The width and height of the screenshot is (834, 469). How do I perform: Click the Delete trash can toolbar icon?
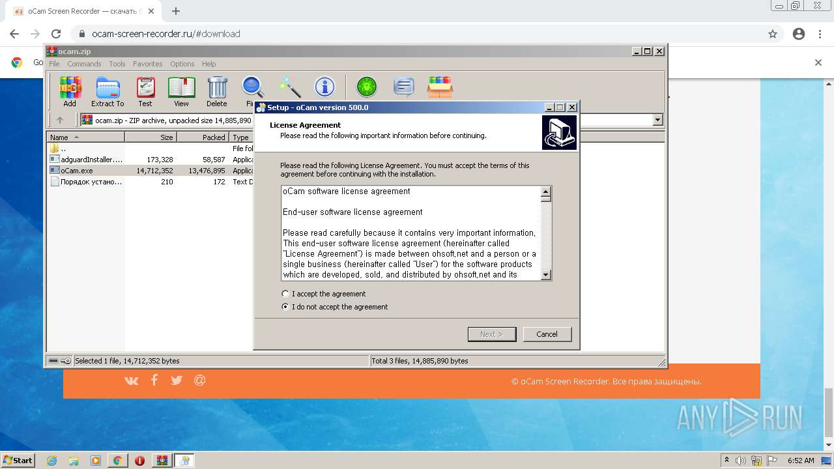[217, 91]
